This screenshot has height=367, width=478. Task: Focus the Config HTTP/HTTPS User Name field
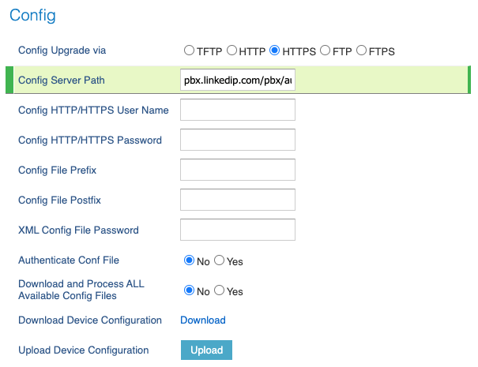tap(238, 110)
